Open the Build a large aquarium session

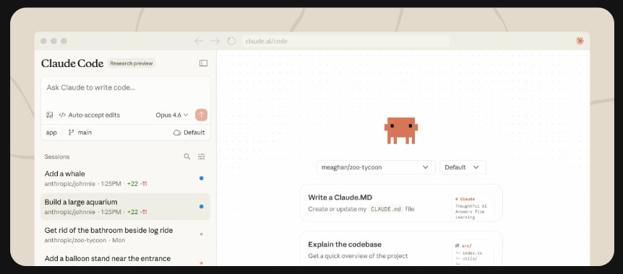point(126,207)
